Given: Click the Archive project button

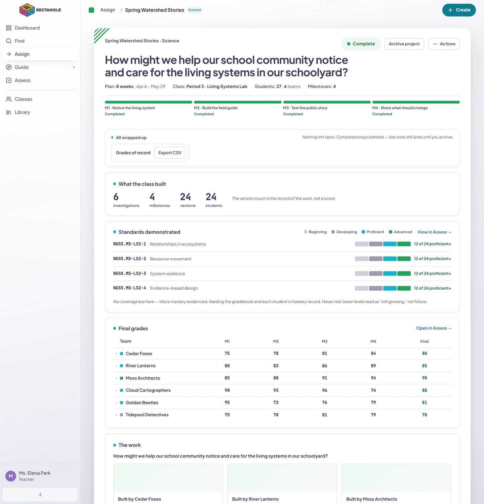Looking at the screenshot, I should 404,44.
